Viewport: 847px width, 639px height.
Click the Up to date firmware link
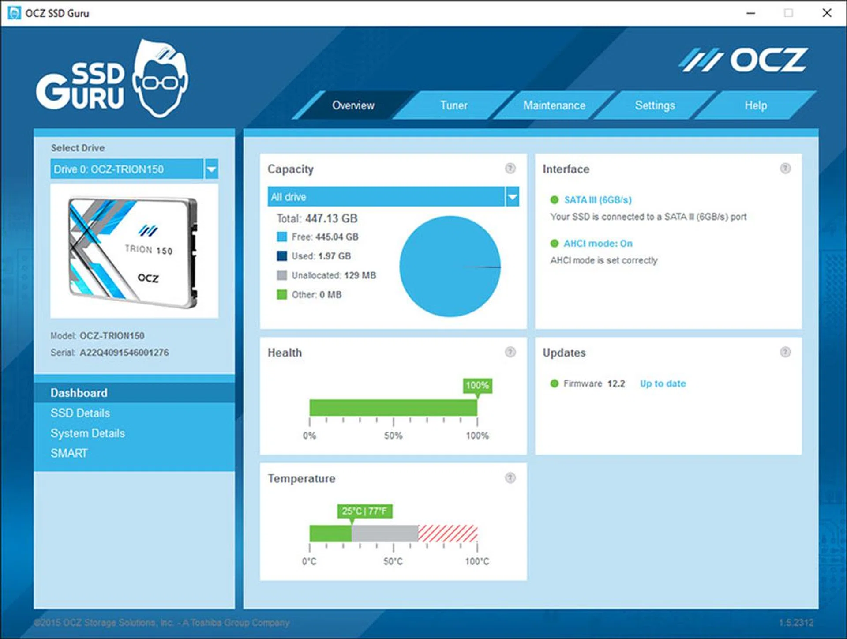[x=663, y=383]
